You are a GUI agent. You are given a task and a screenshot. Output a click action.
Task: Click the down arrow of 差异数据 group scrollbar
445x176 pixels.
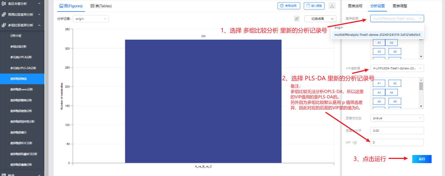(421, 57)
